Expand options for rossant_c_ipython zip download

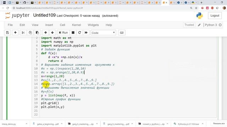(167, 124)
